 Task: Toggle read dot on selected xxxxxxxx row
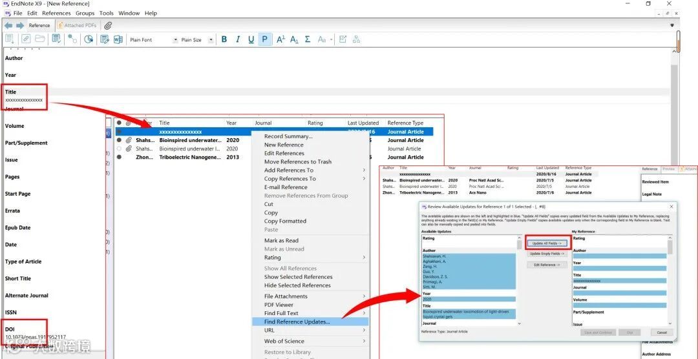119,132
